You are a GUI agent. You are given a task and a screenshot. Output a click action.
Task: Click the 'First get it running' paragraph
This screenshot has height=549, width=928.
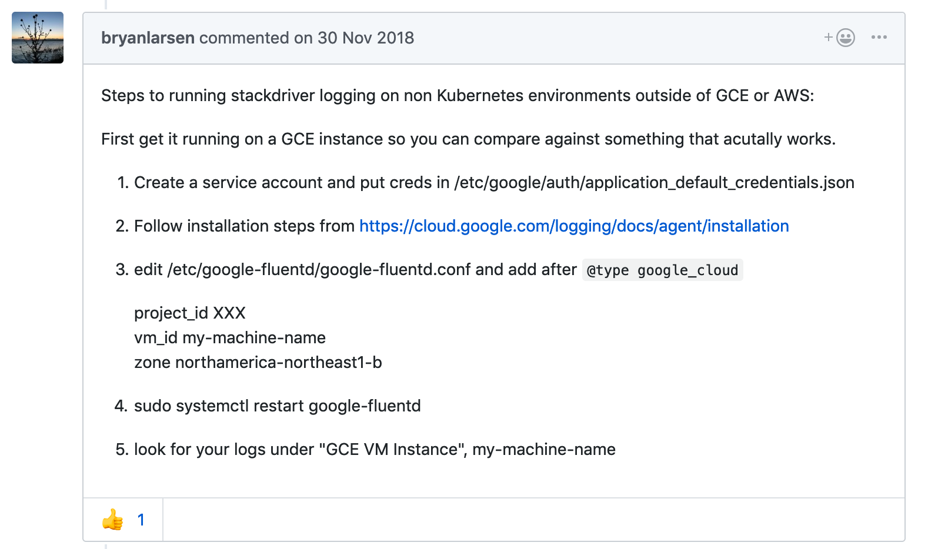[468, 139]
